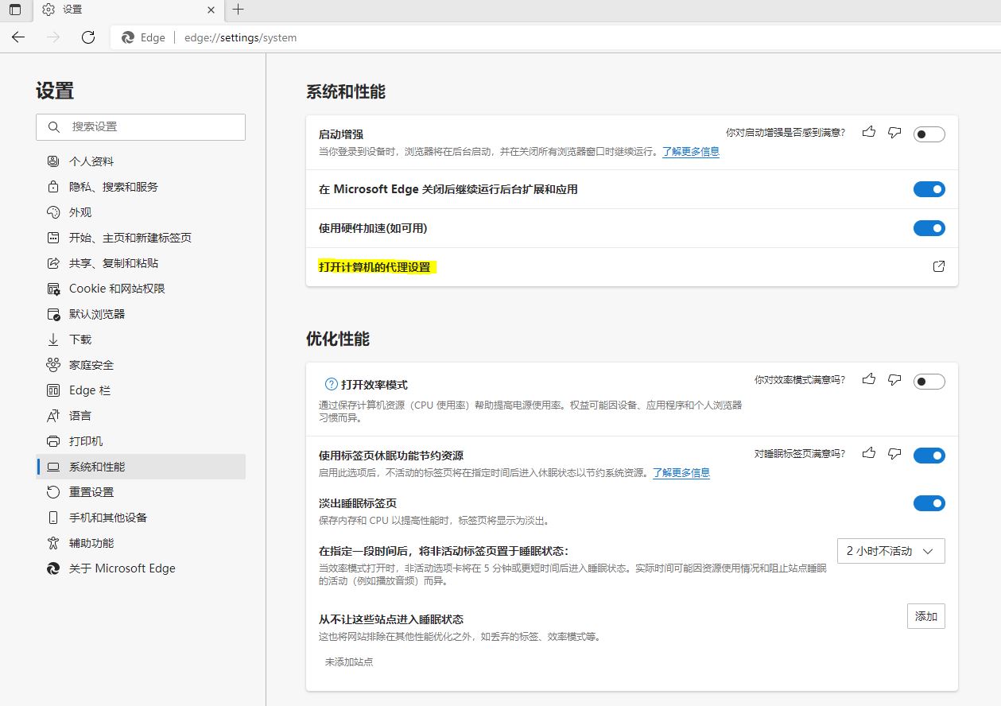
Task: Click thumbs down for 打开效率模式
Action: point(894,380)
